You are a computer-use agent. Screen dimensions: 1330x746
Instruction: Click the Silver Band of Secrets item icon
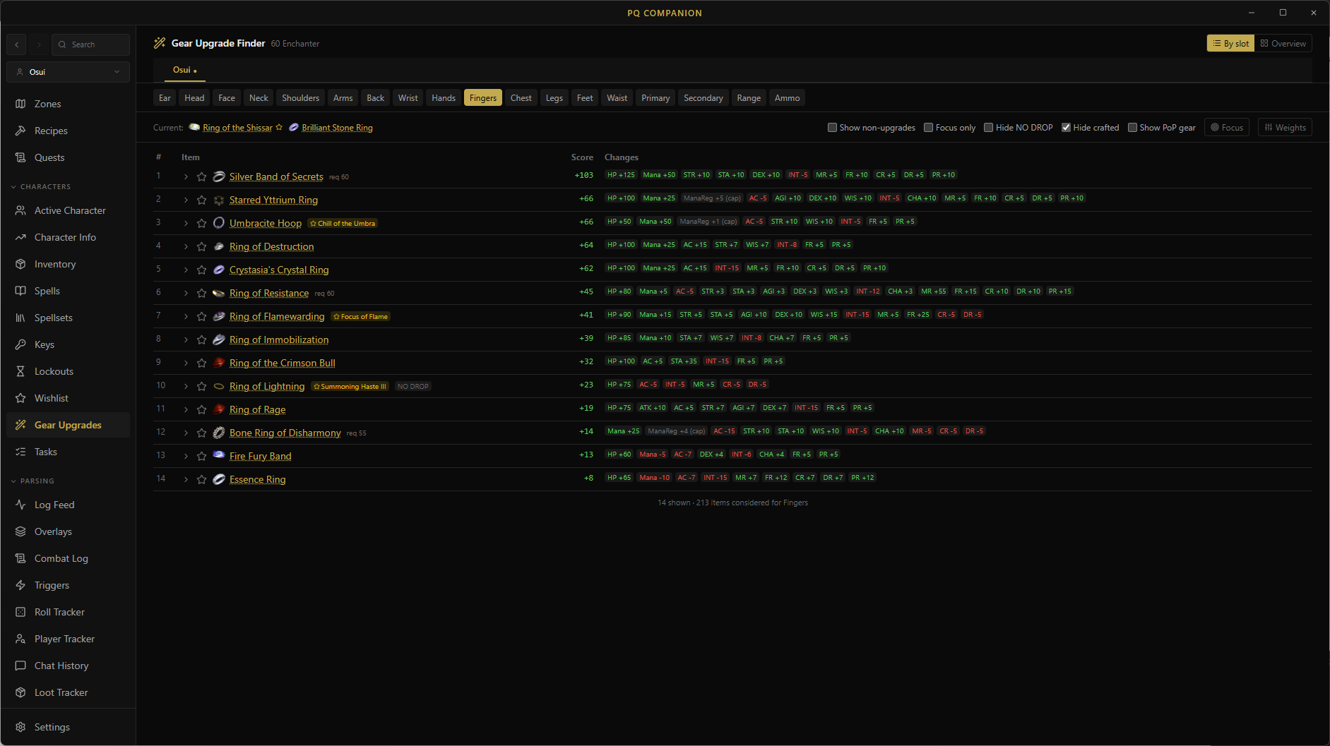click(219, 176)
